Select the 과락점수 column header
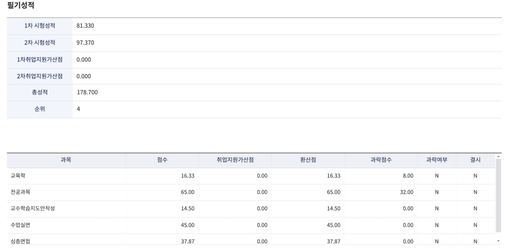Image resolution: width=507 pixels, height=252 pixels. pos(381,160)
